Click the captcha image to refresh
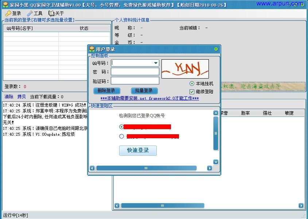 pos(185,69)
